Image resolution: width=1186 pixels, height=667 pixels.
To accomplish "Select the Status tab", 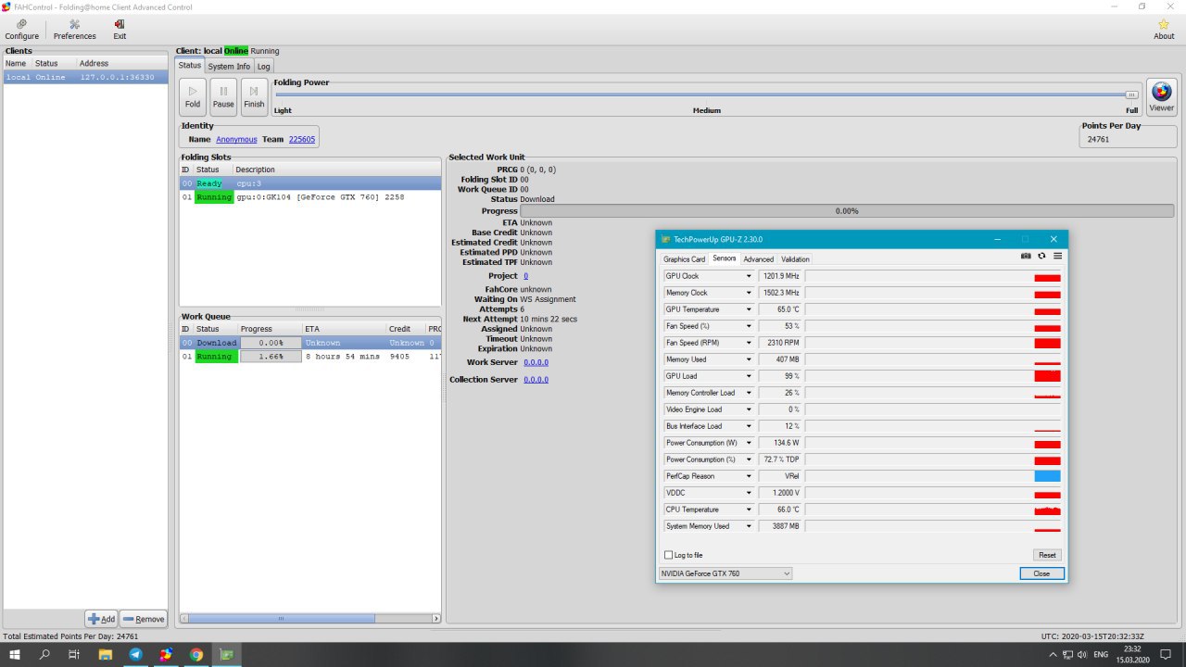I will coord(190,66).
